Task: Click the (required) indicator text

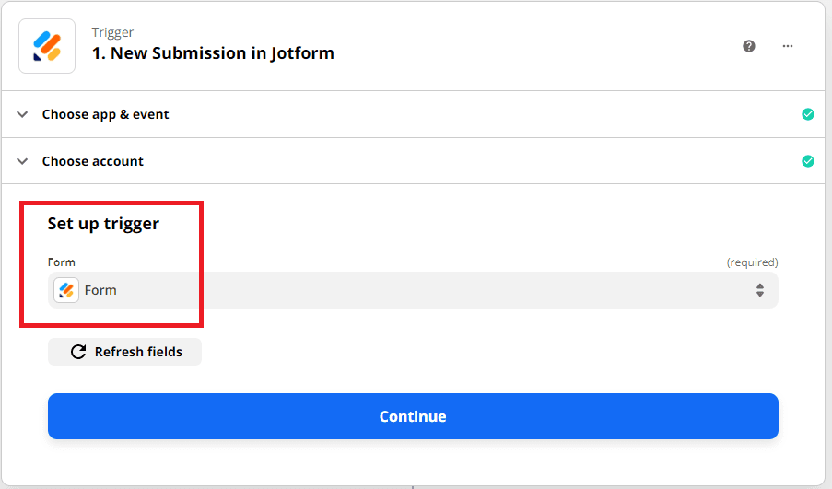Action: point(752,262)
